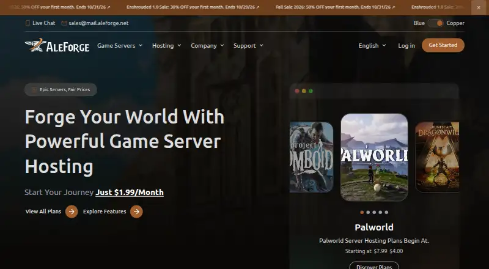Click the first carousel dot

coord(362,212)
